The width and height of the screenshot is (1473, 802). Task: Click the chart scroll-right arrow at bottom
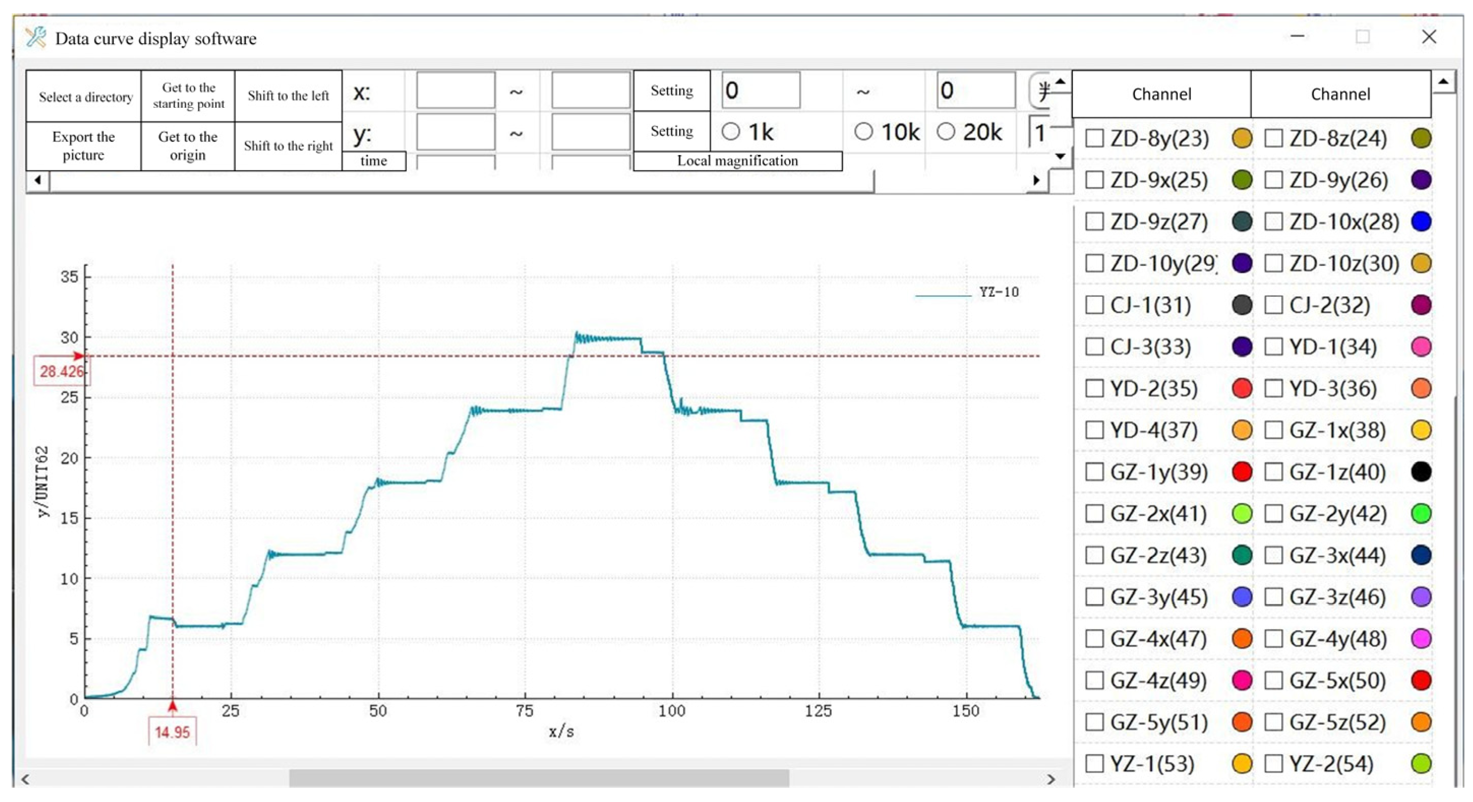point(1051,780)
